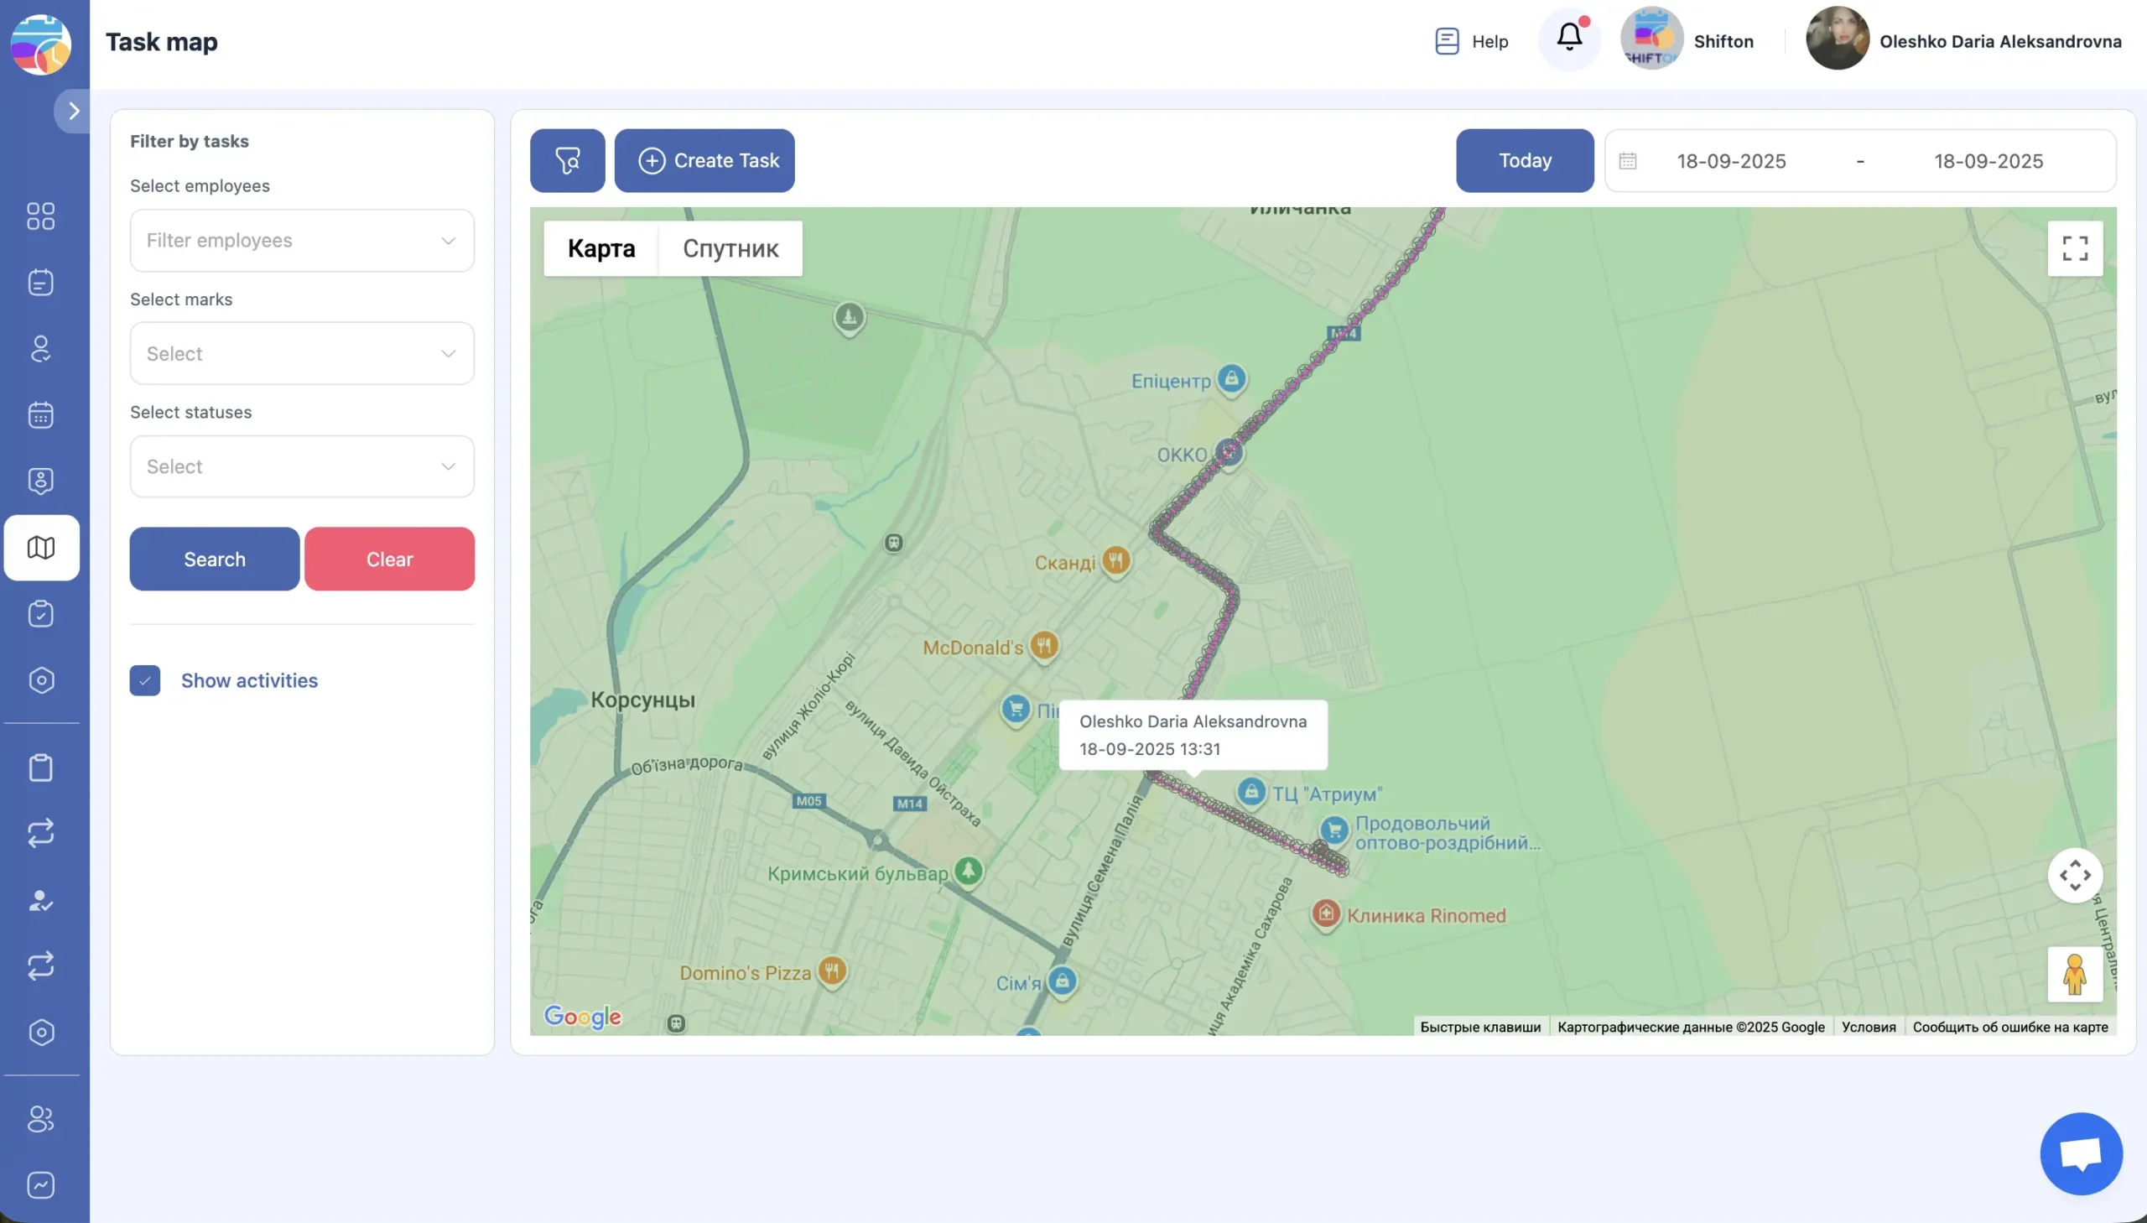Click the Street View pegman icon
This screenshot has height=1223, width=2147.
[2075, 975]
